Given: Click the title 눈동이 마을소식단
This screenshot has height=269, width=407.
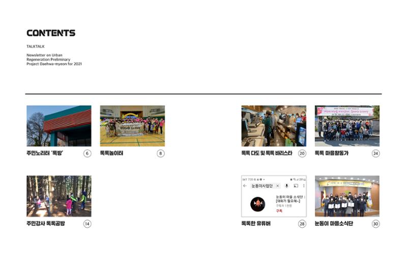Looking at the screenshot, I should coord(334,224).
